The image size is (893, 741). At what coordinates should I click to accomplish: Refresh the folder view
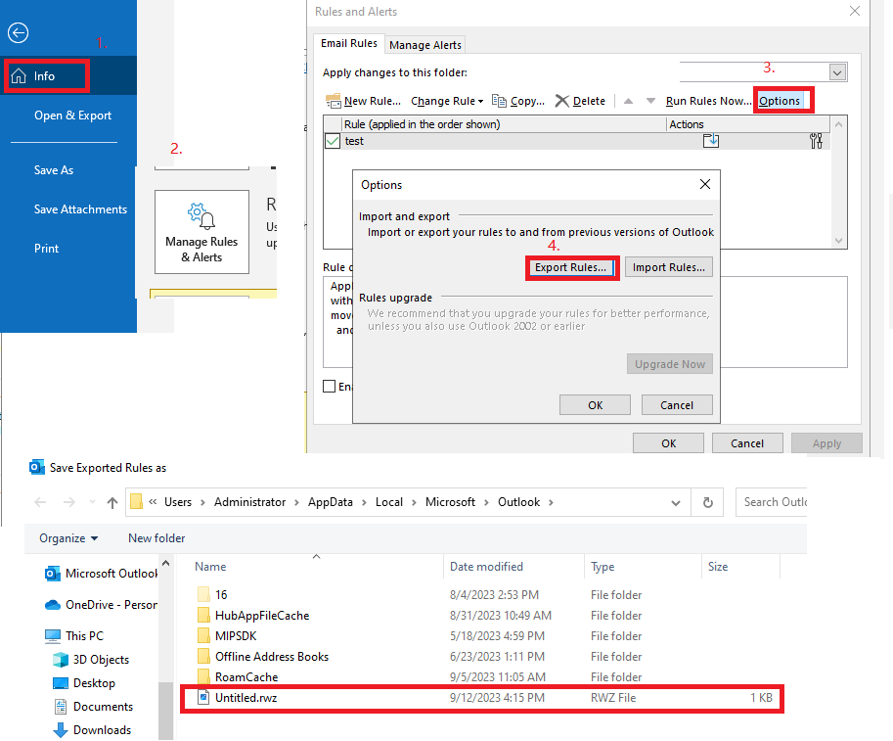pyautogui.click(x=707, y=503)
